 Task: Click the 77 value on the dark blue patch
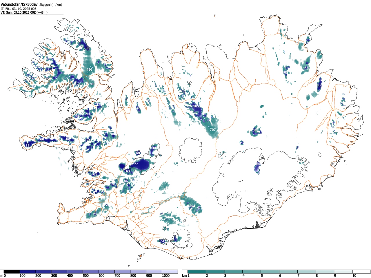click(136, 164)
